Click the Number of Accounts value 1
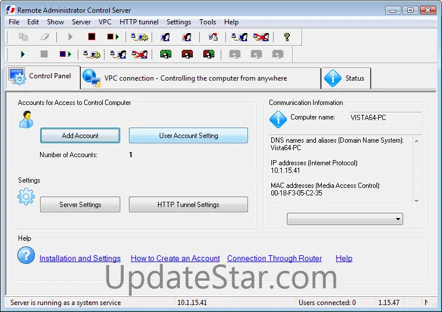Viewport: 442px width, 312px height. 131,155
